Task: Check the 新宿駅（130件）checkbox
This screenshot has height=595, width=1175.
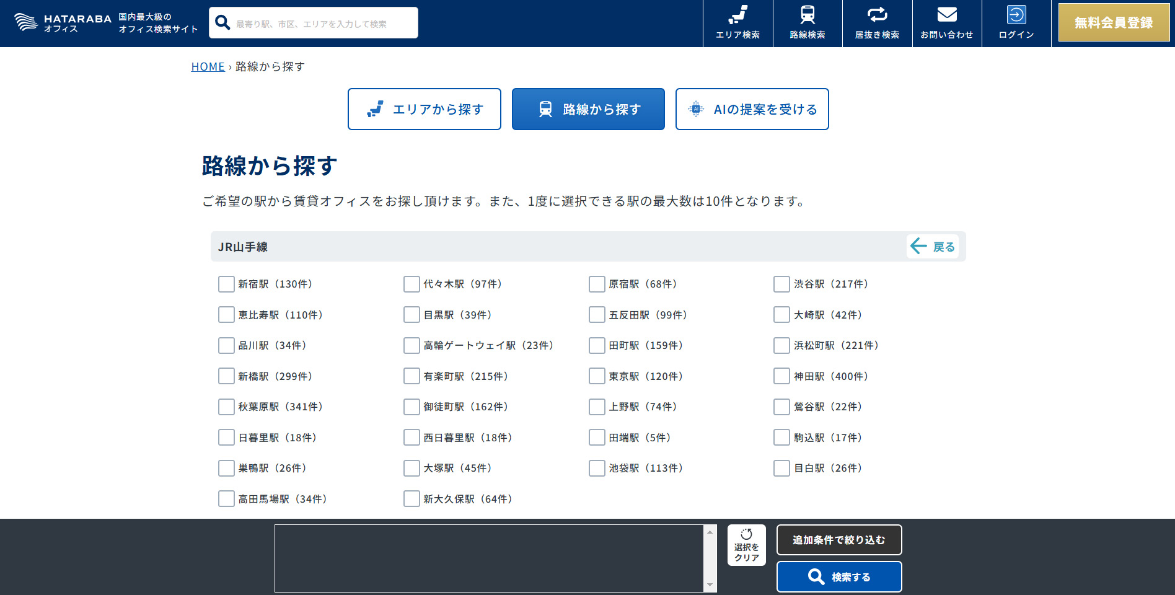Action: click(226, 284)
